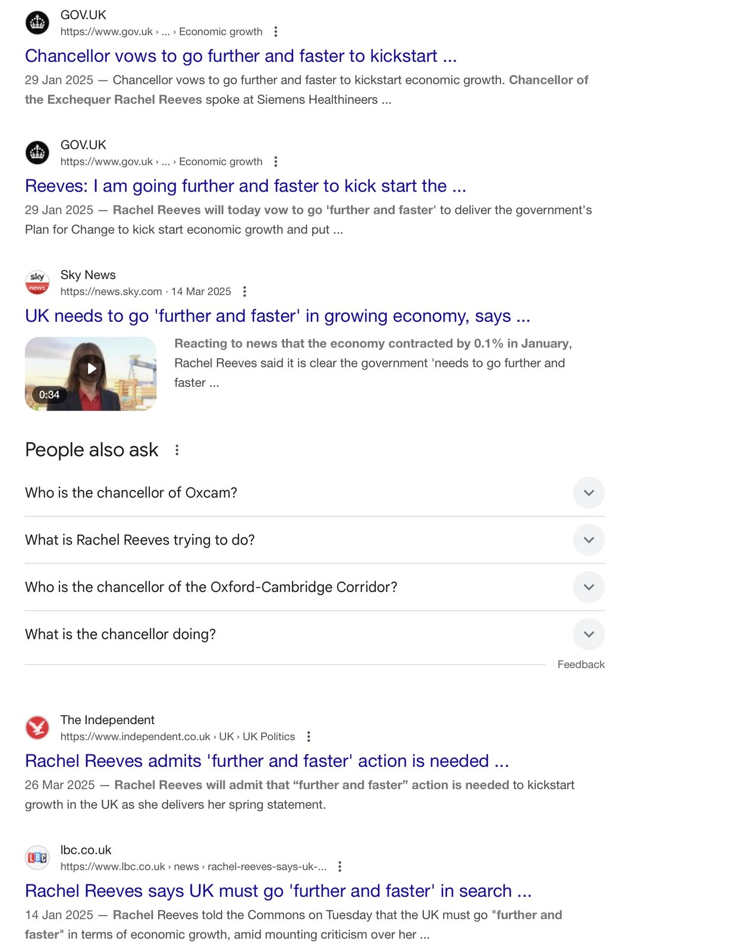742x952 pixels.
Task: Expand the Oxford-Cambridge Corridor chancellor question
Action: click(589, 587)
